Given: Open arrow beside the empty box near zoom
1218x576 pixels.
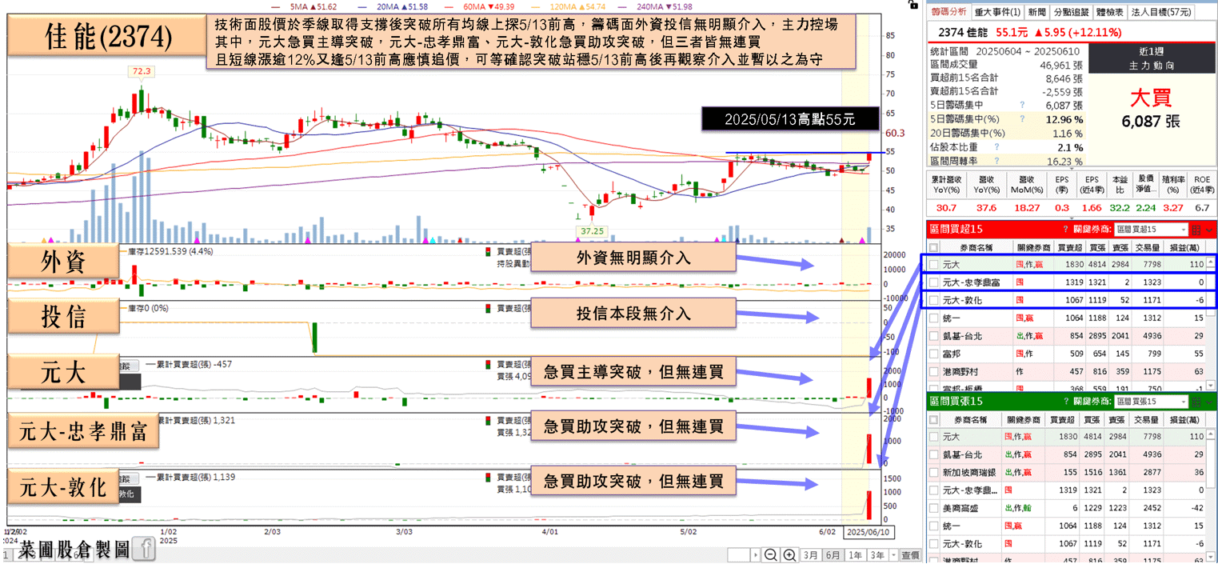Looking at the screenshot, I should [x=755, y=555].
